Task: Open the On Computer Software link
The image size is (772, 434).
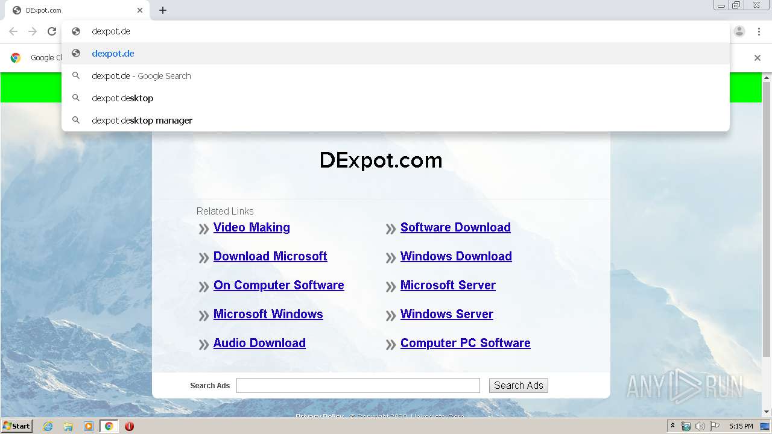Action: click(x=279, y=285)
